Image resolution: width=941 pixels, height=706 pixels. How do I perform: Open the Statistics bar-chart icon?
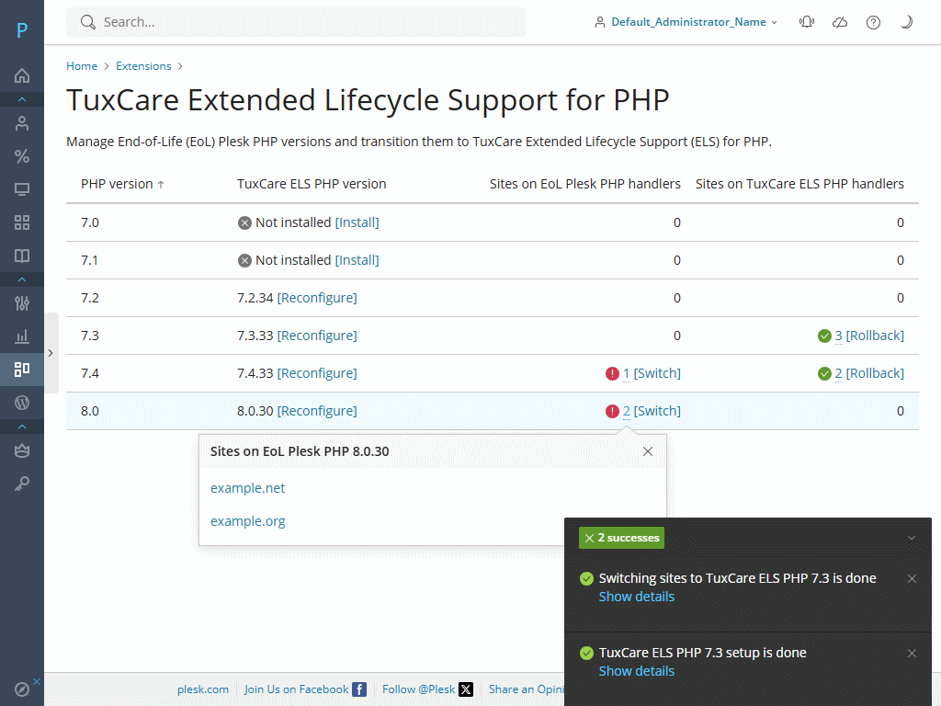(22, 336)
